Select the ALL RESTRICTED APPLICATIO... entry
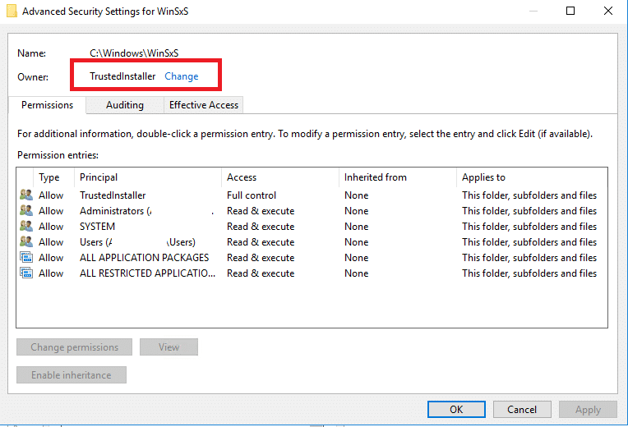This screenshot has width=628, height=427. 147,273
